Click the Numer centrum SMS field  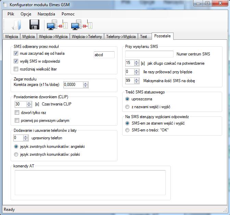click(149, 54)
